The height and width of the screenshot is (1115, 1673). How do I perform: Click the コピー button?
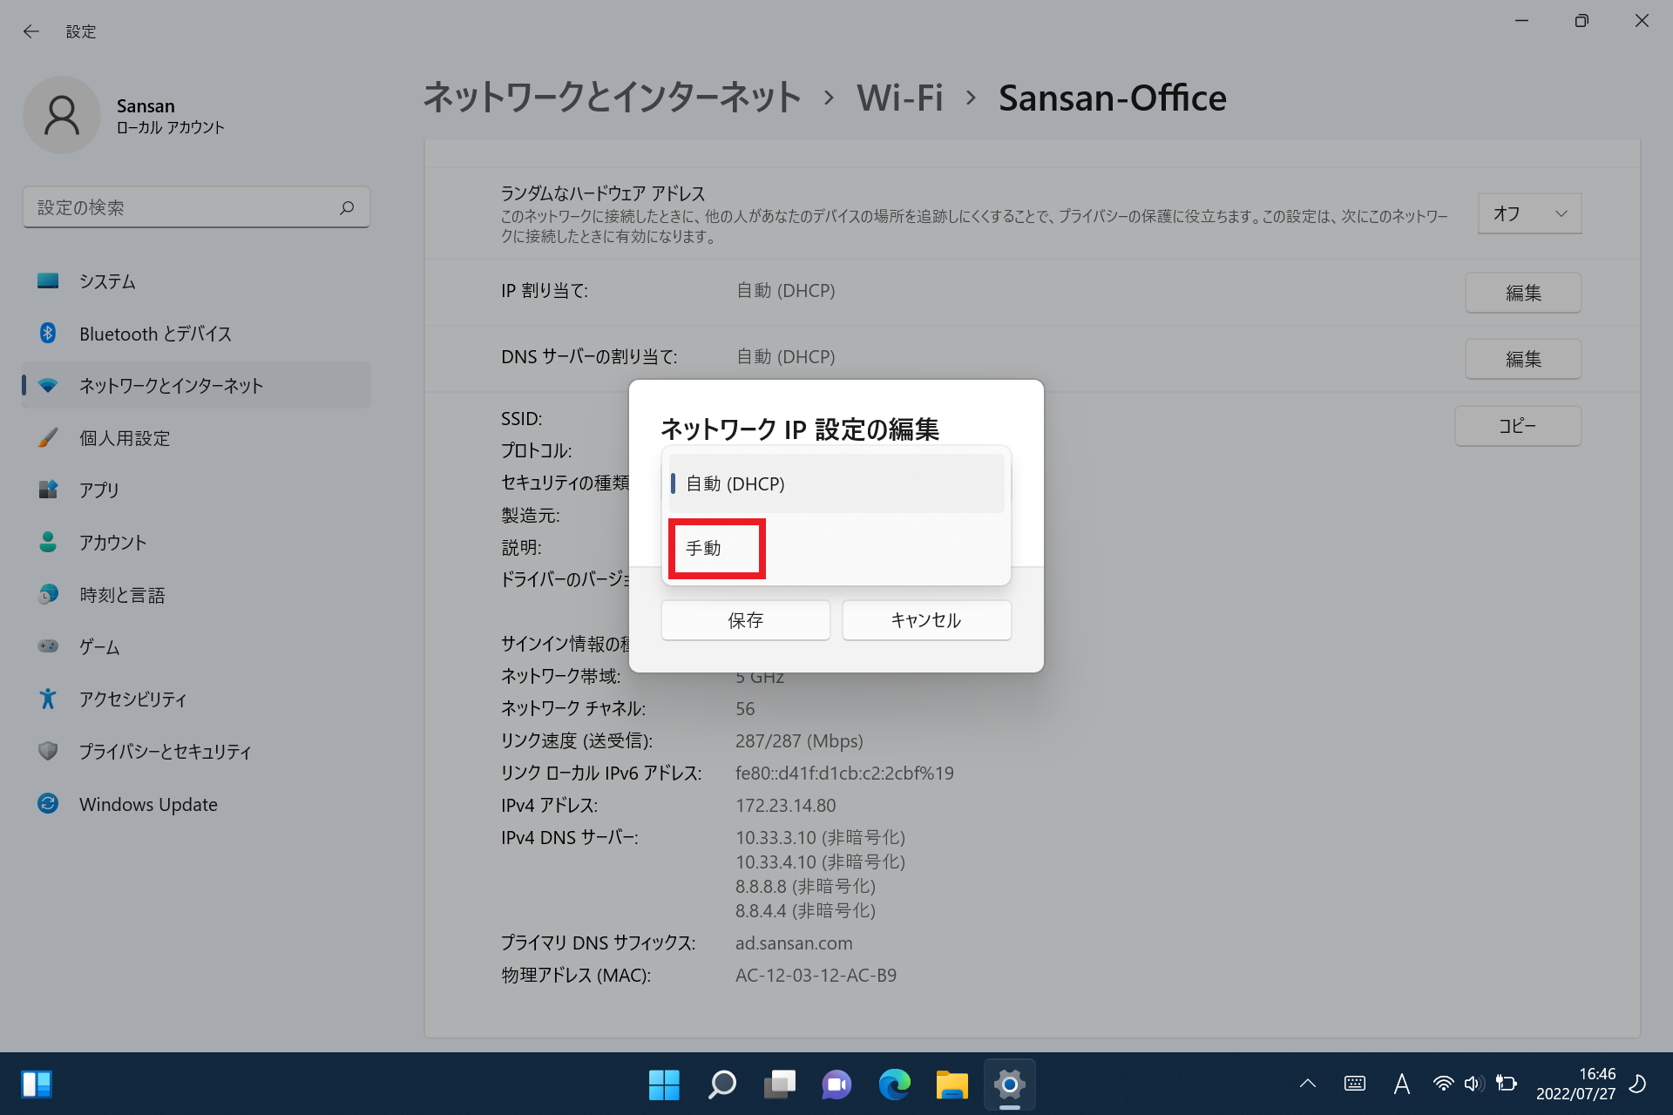1518,426
